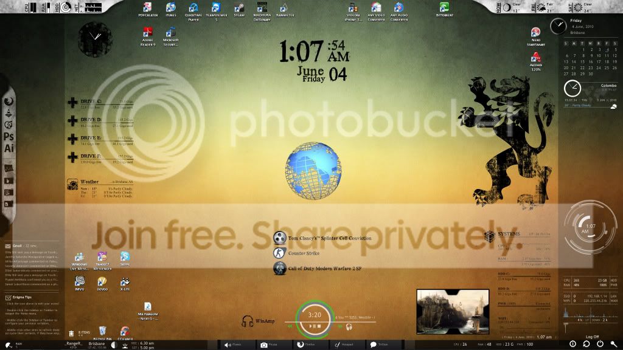Open the Madhura Dictionary shortcut
The image size is (623, 350).
pos(262,11)
